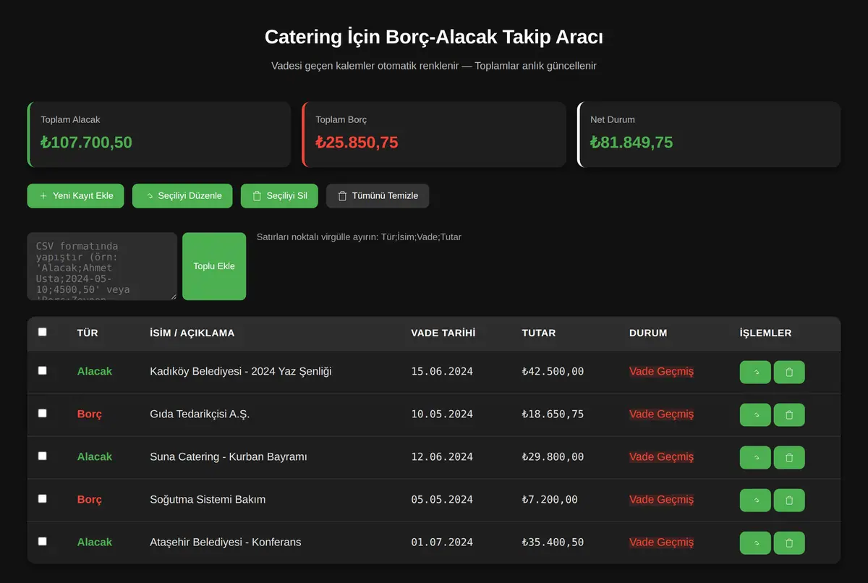Click the date 10.05.2024
The image size is (868, 583).
coord(442,414)
